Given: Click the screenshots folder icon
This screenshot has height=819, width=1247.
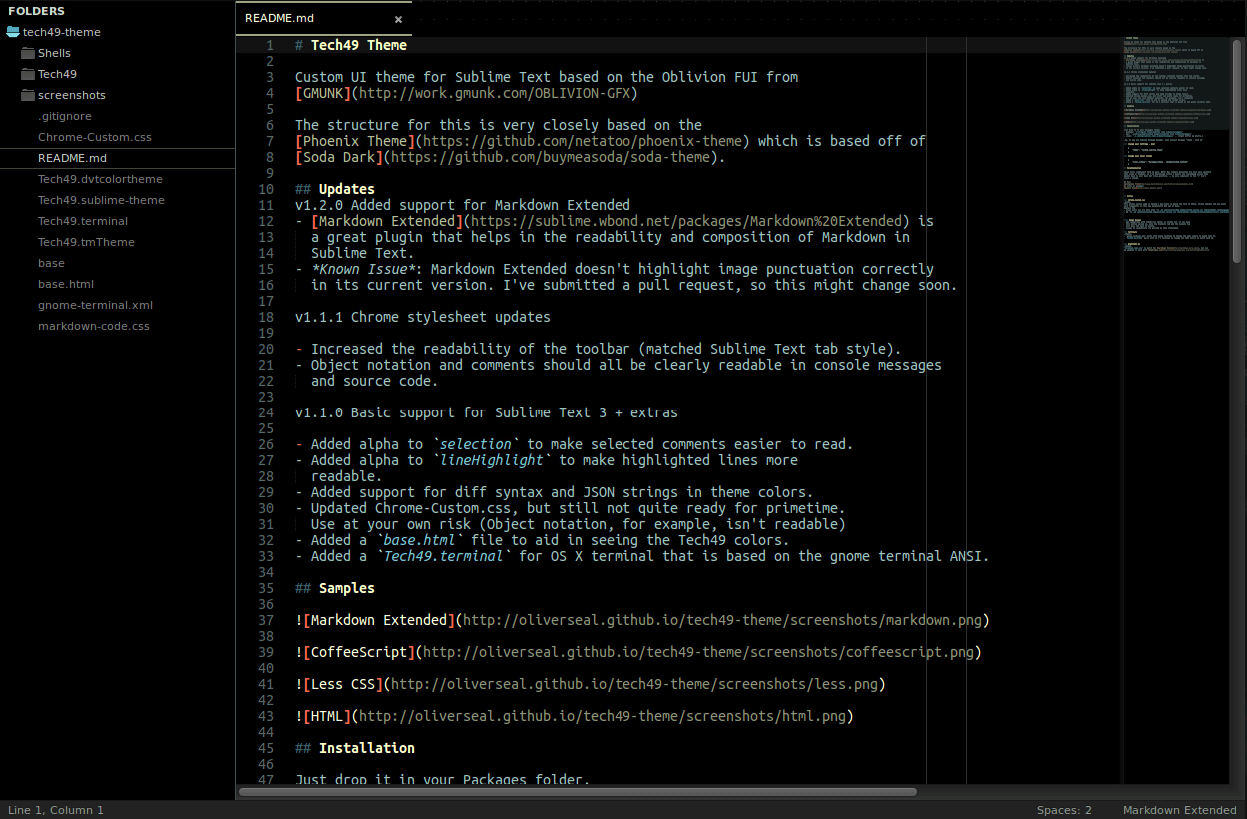Looking at the screenshot, I should click(x=28, y=95).
